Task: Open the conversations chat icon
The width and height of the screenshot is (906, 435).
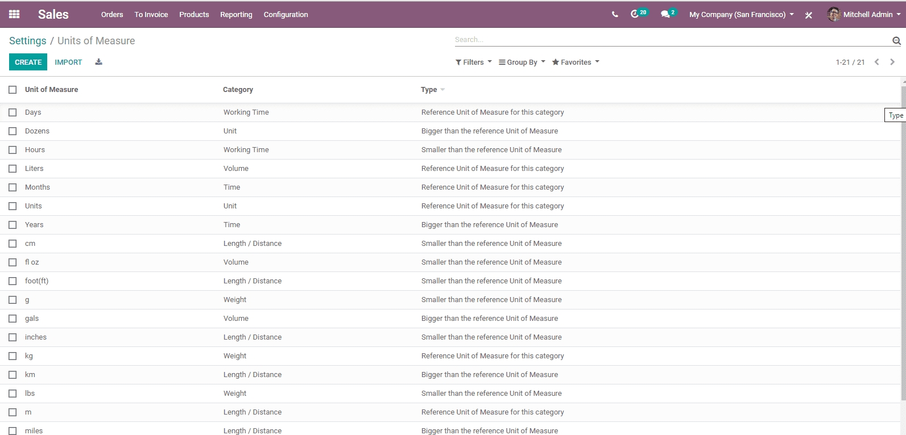Action: [x=665, y=14]
